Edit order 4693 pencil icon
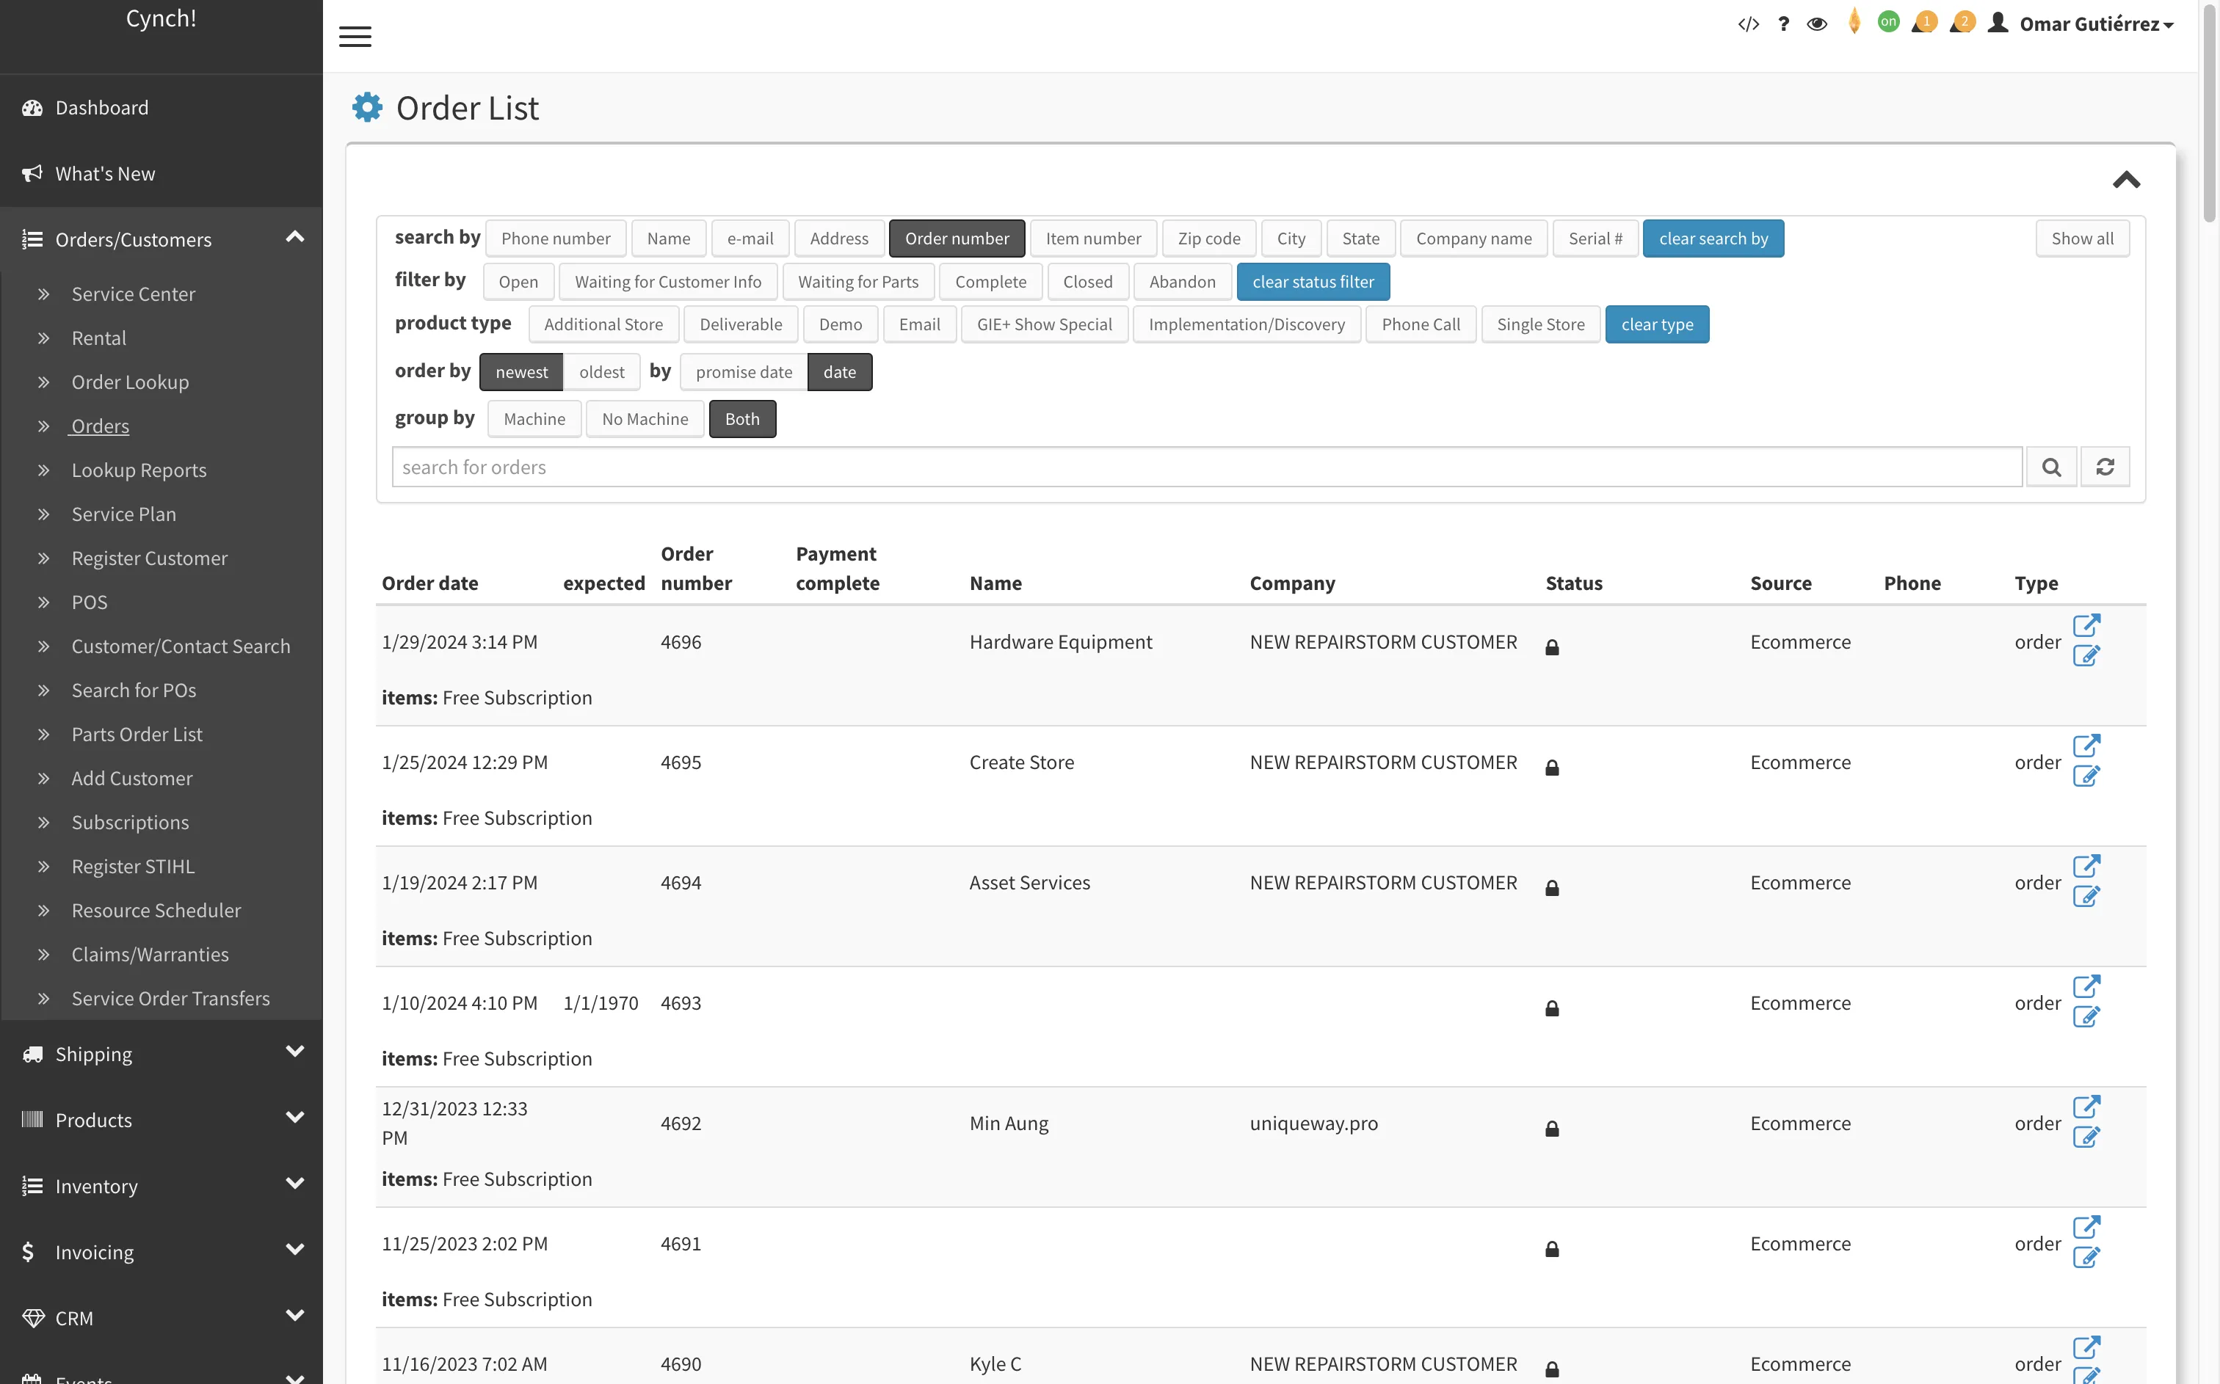 pos(2086,1017)
